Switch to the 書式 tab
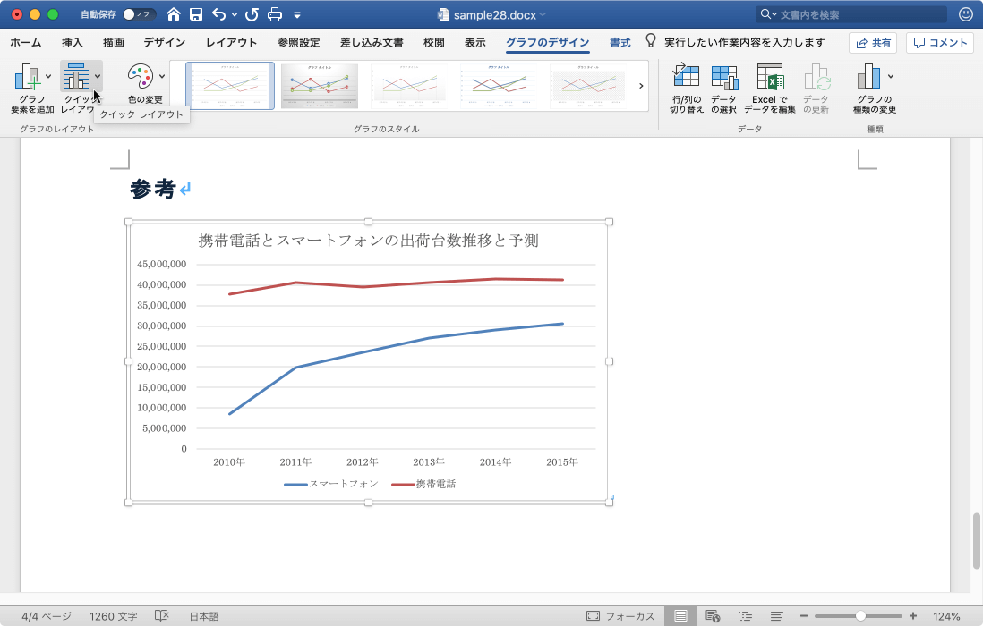The height and width of the screenshot is (626, 983). [620, 43]
